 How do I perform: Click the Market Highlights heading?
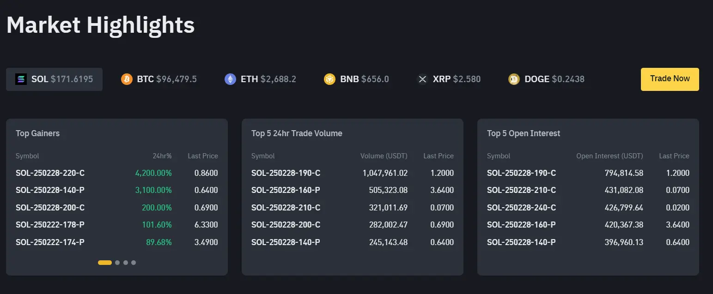pos(100,24)
